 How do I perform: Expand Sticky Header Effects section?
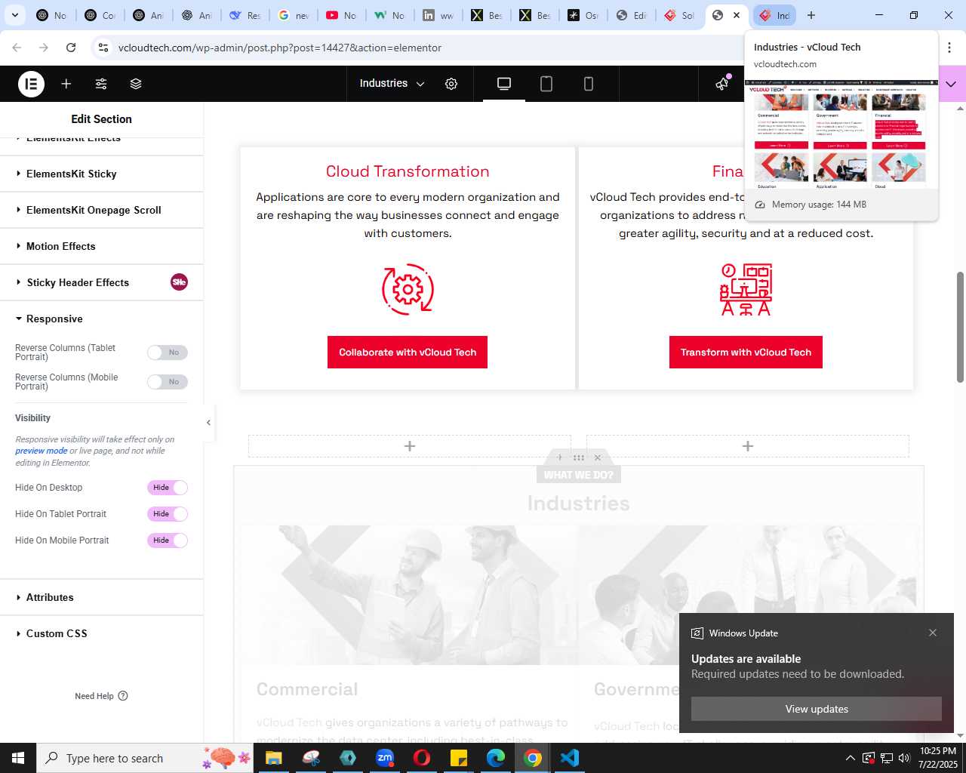[x=101, y=282]
